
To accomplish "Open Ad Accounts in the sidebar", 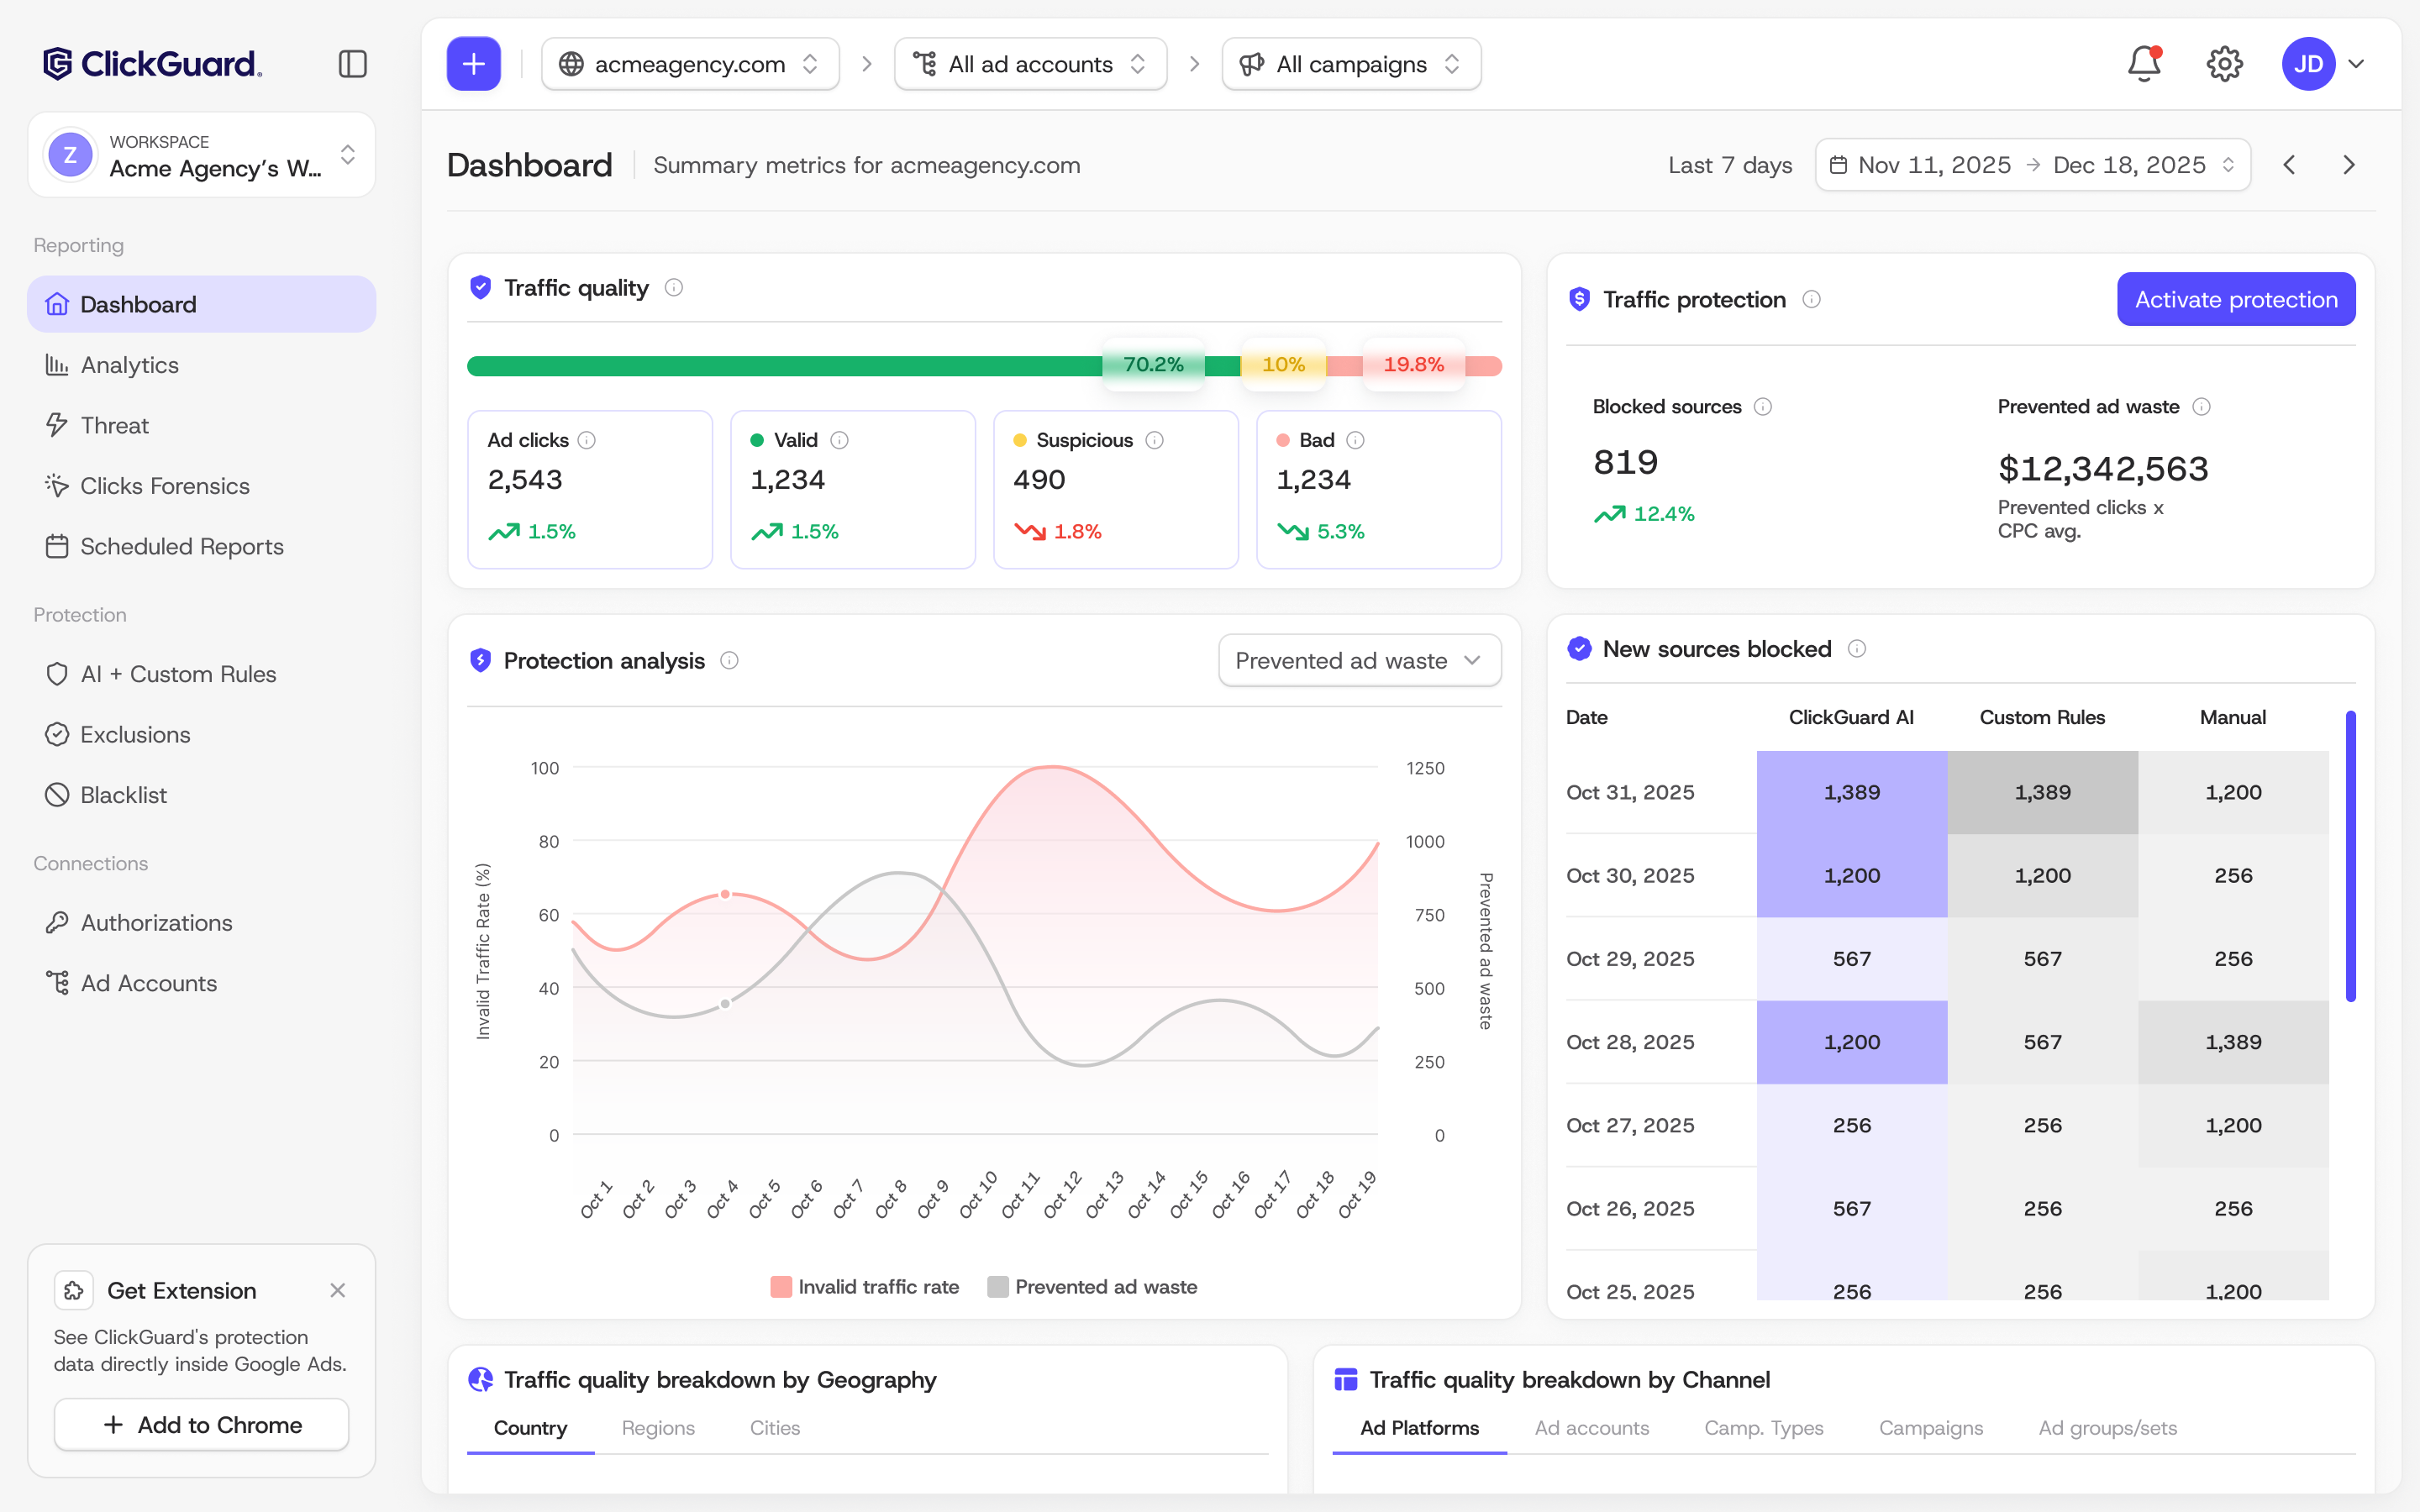I will click(202, 983).
